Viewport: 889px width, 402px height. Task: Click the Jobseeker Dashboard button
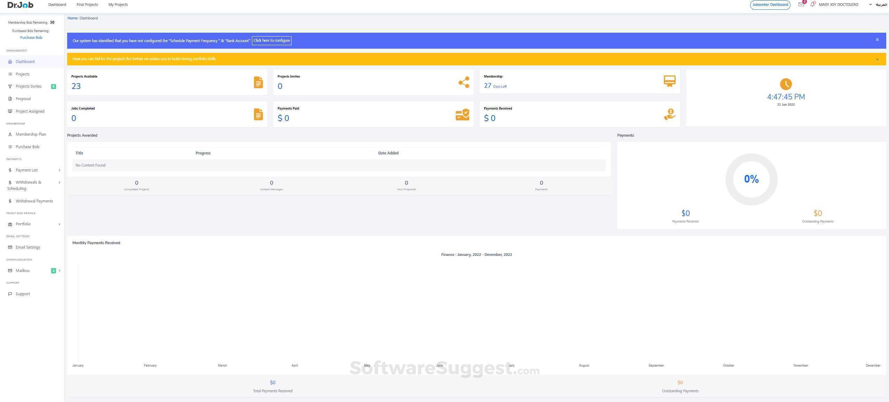tap(770, 5)
